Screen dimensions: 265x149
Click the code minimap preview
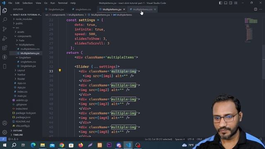[251, 30]
